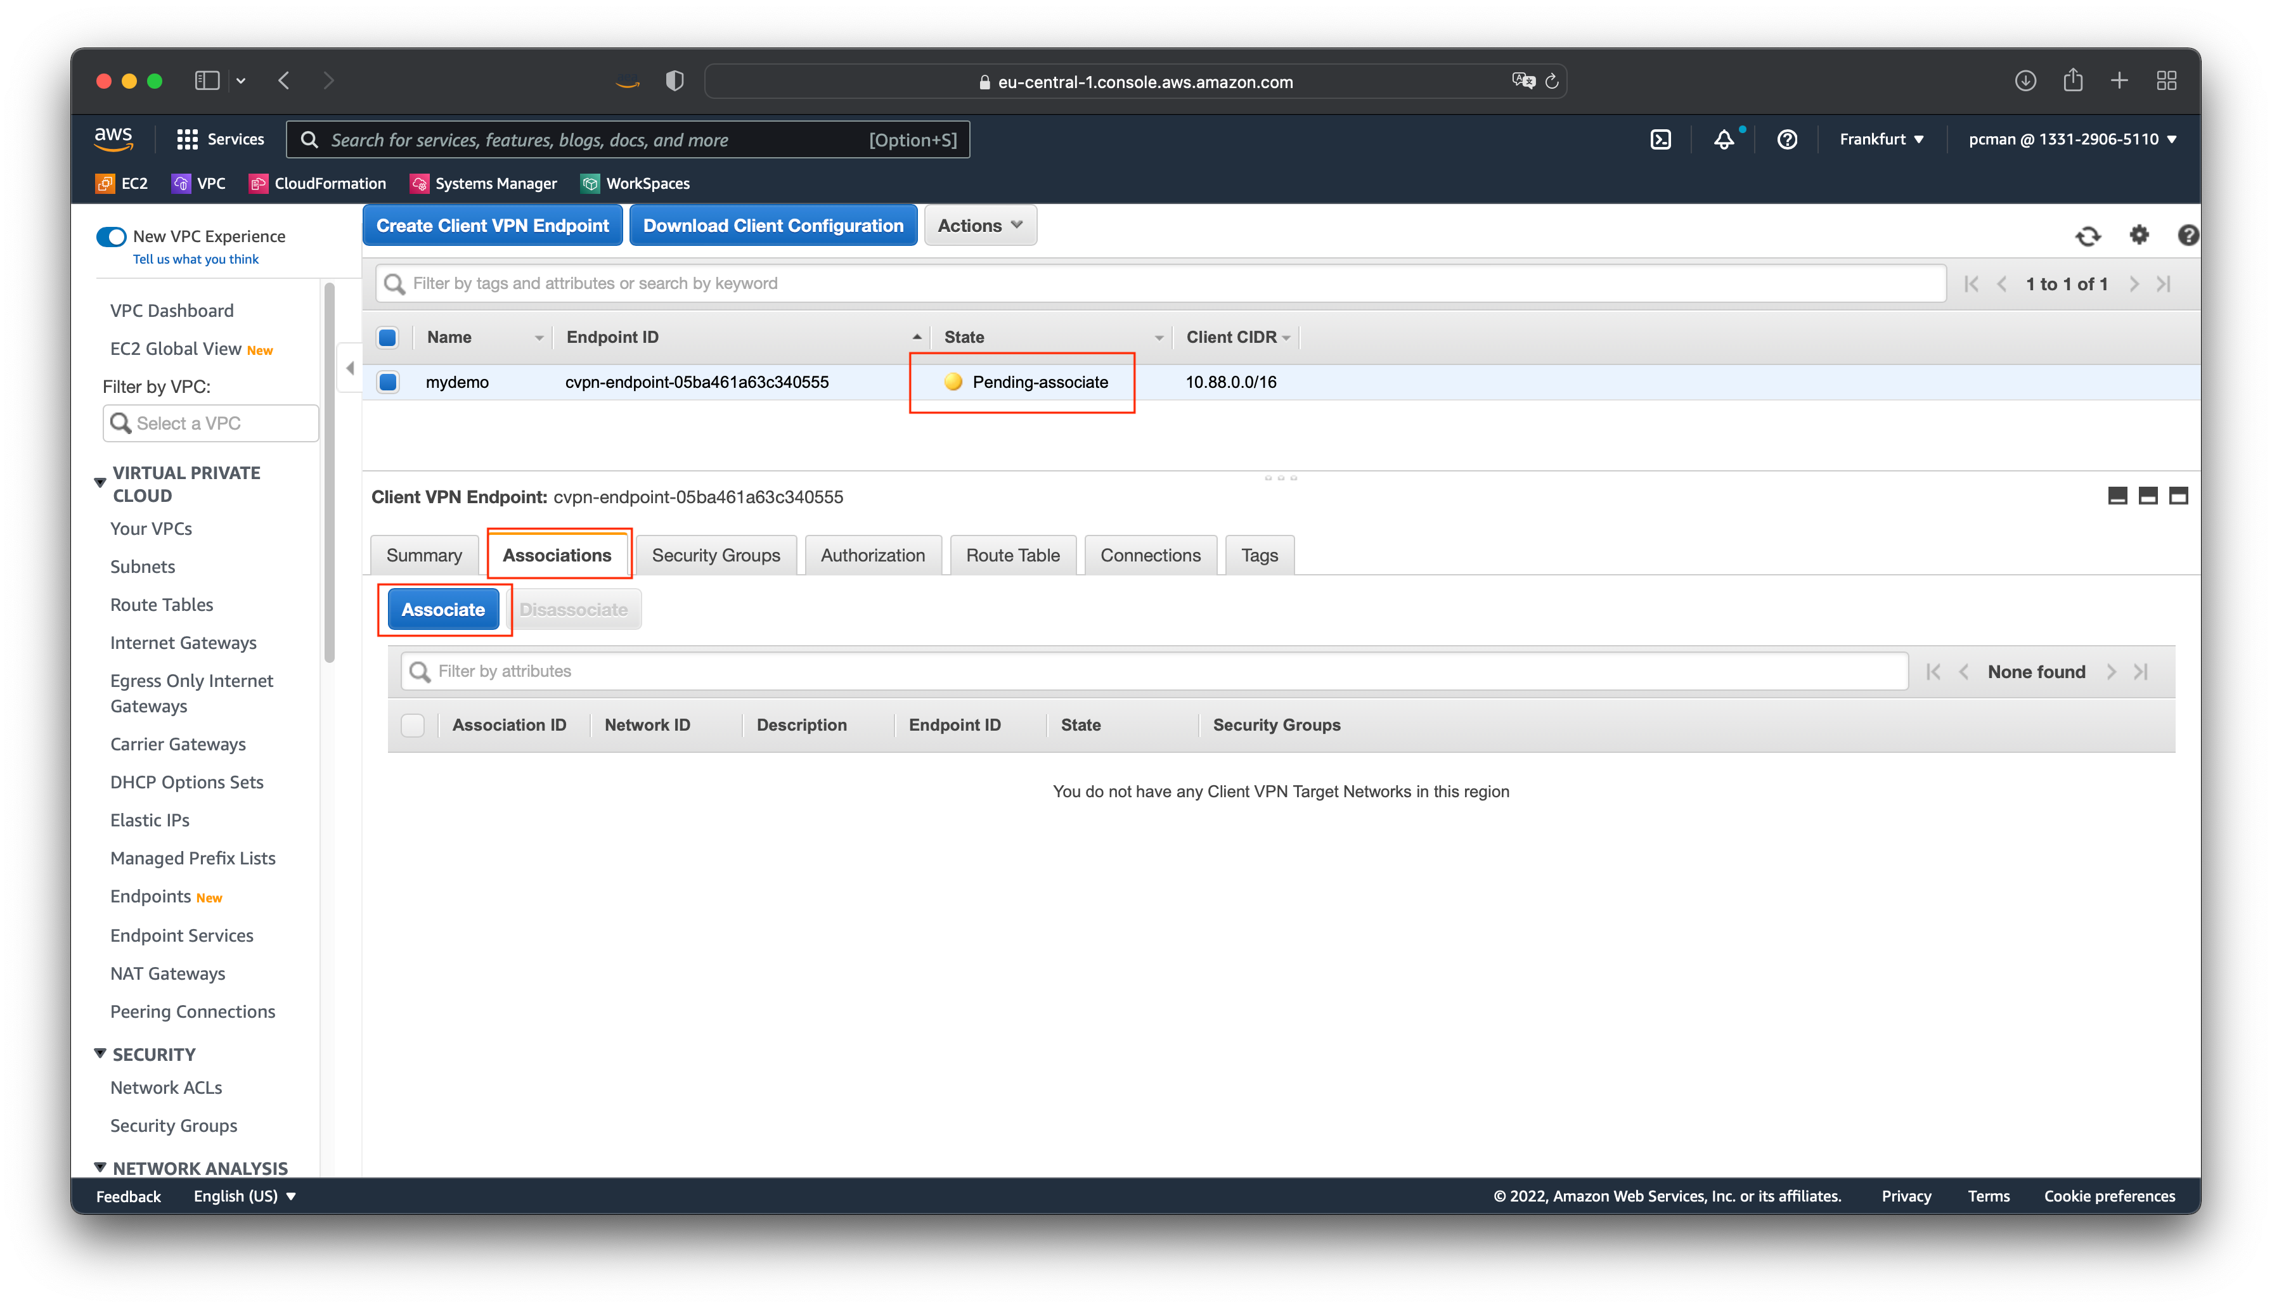Open the notifications bell
The width and height of the screenshot is (2272, 1308).
(1723, 139)
